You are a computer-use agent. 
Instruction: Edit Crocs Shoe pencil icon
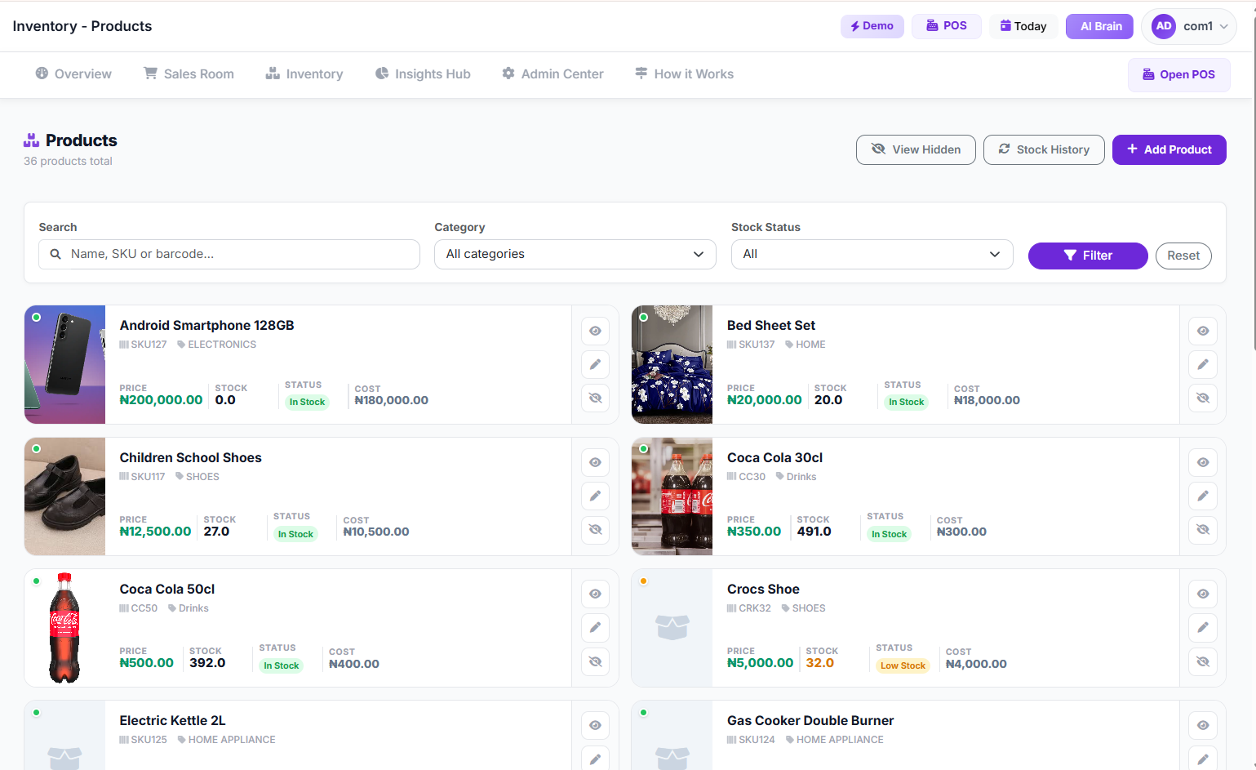[1203, 627]
